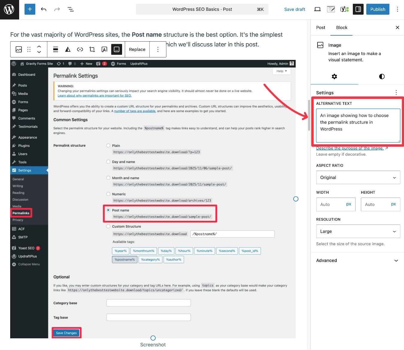Click the Yoast SEO icon in the top bar
Viewport: 404px width, 350px height.
pos(344,9)
